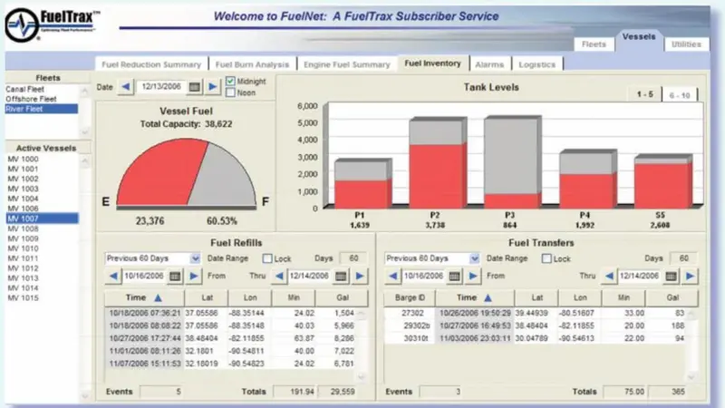Open the Logistics tab

[536, 64]
